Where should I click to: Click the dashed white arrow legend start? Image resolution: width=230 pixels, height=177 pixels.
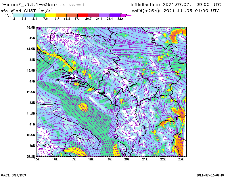[x=8, y=15]
